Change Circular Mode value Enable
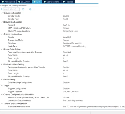The image size is (125, 114). [66, 16]
